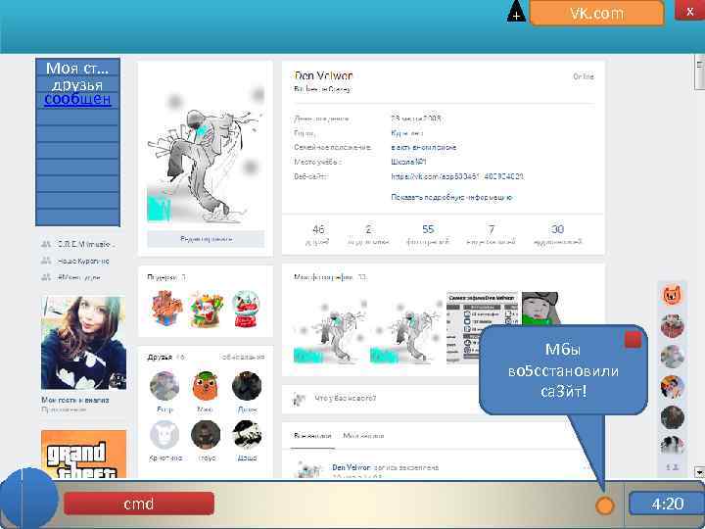The image size is (705, 529).
Task: Open the fourth avatar in the right strip
Action: (x=672, y=387)
